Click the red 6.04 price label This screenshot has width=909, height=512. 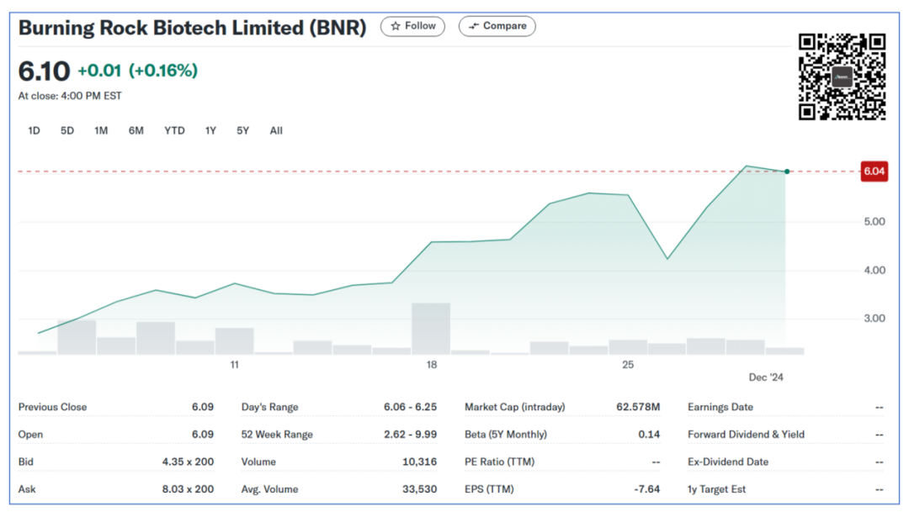click(x=874, y=172)
